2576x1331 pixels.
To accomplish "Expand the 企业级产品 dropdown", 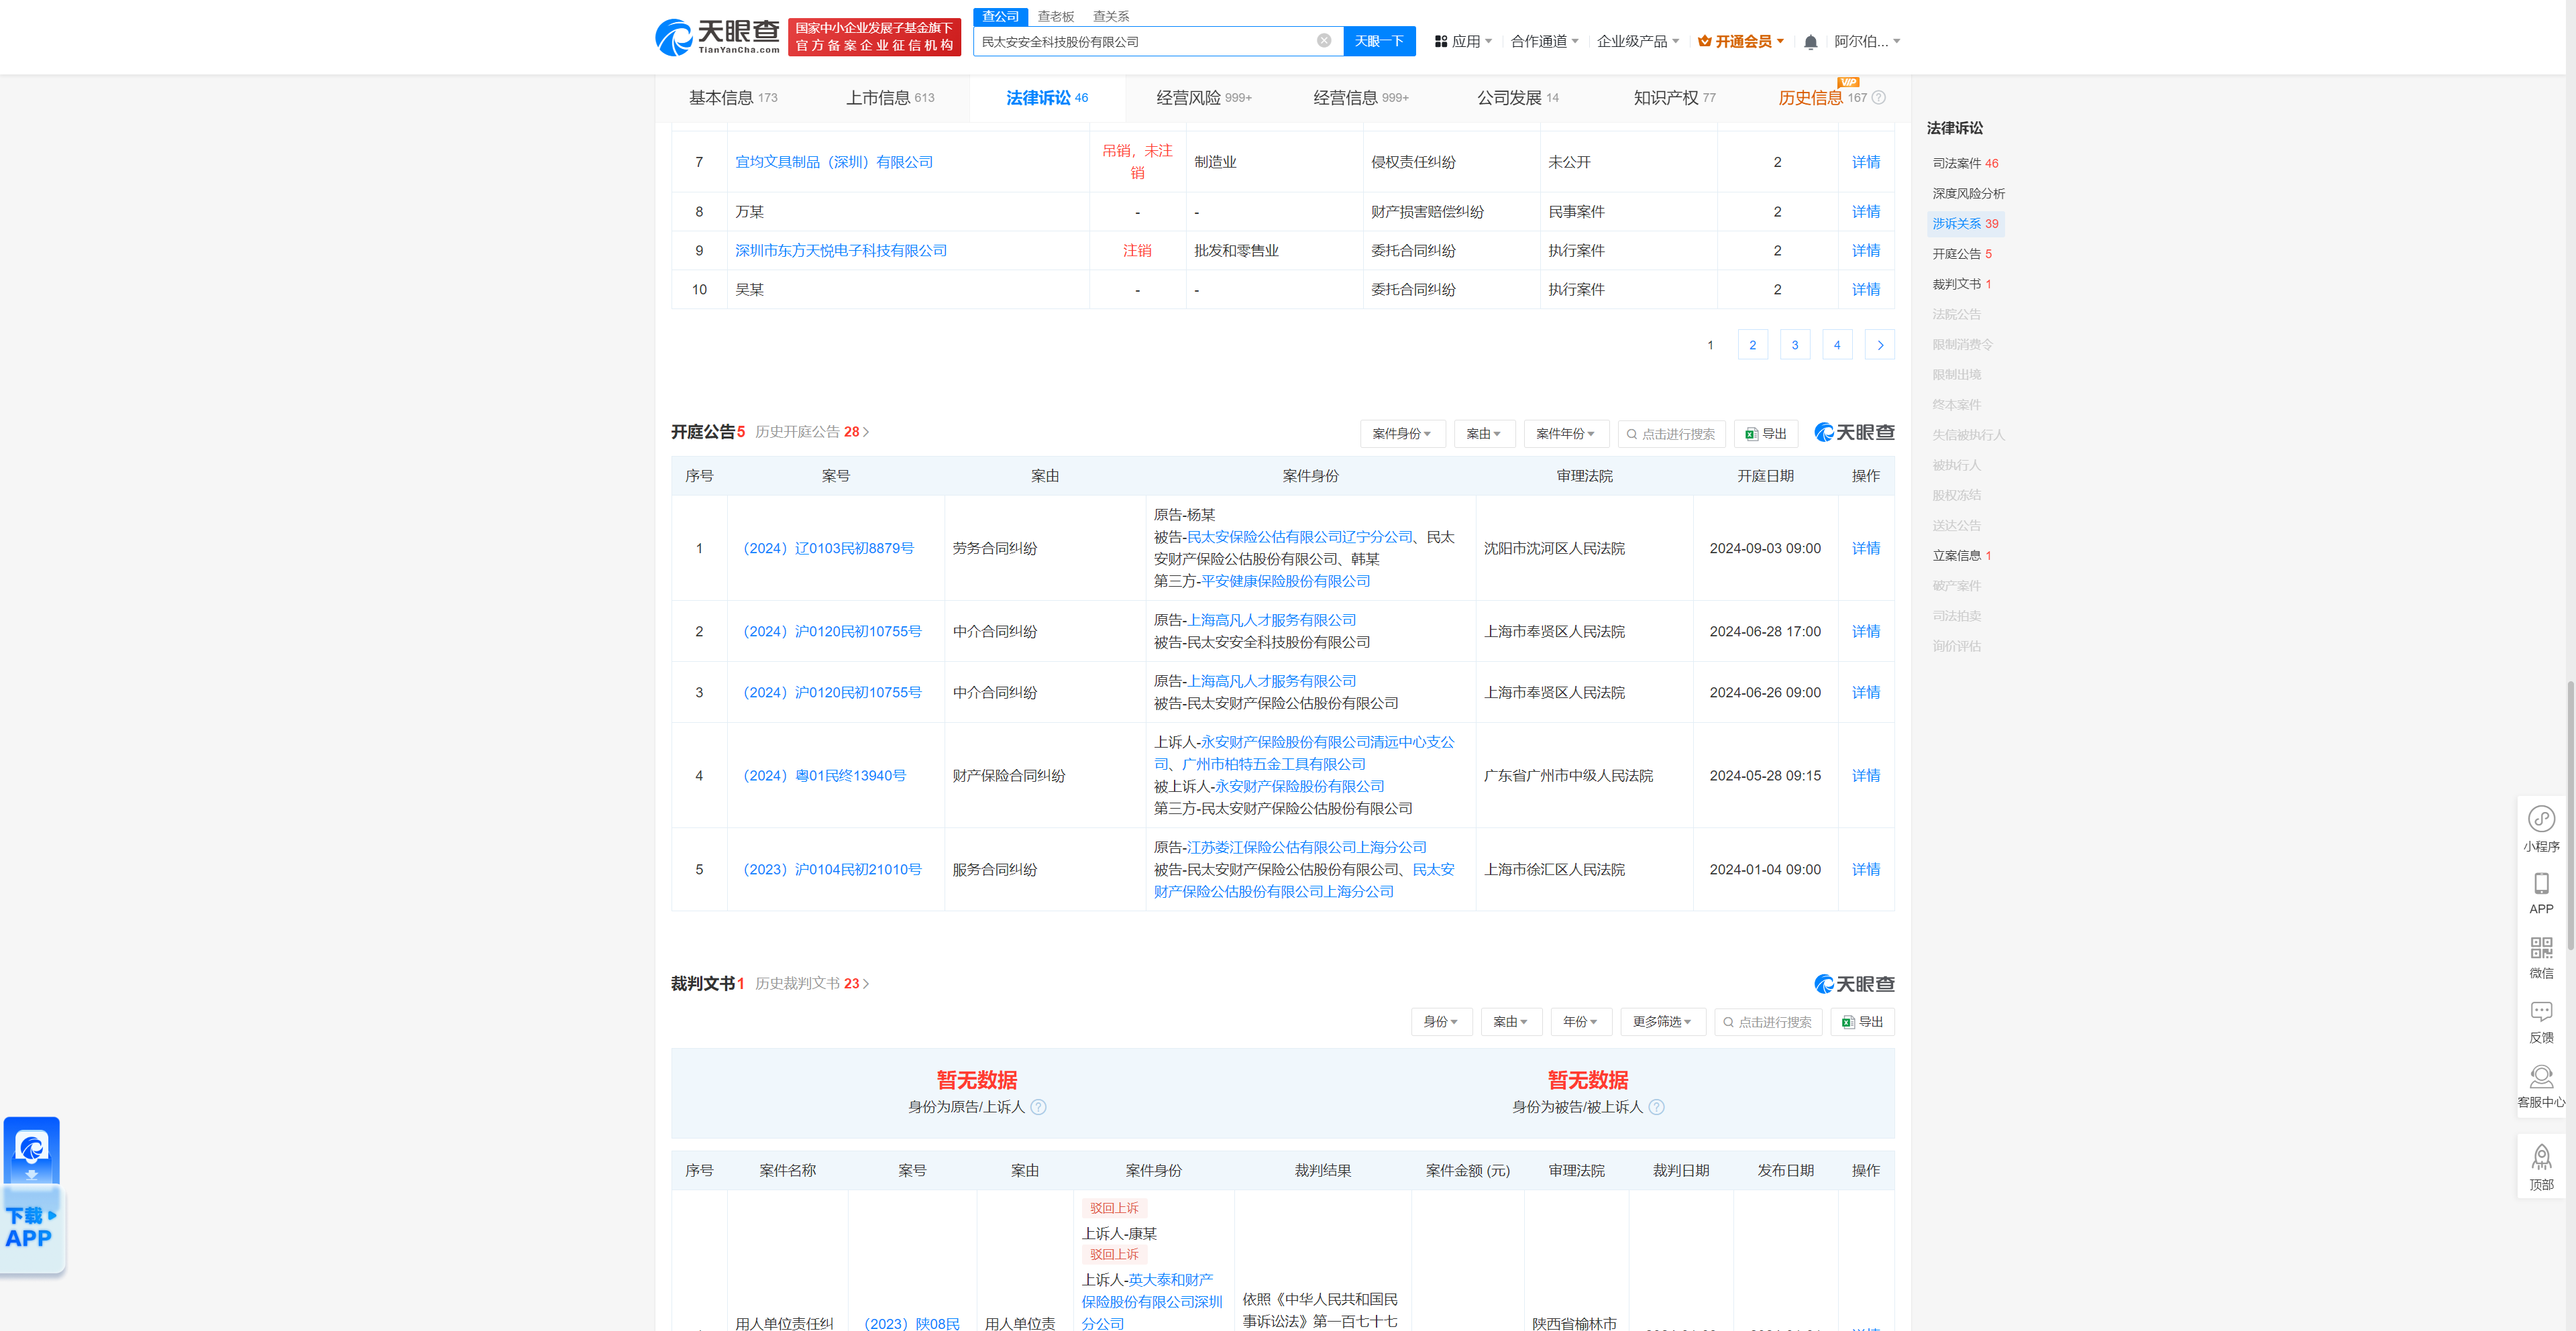I will [1637, 42].
